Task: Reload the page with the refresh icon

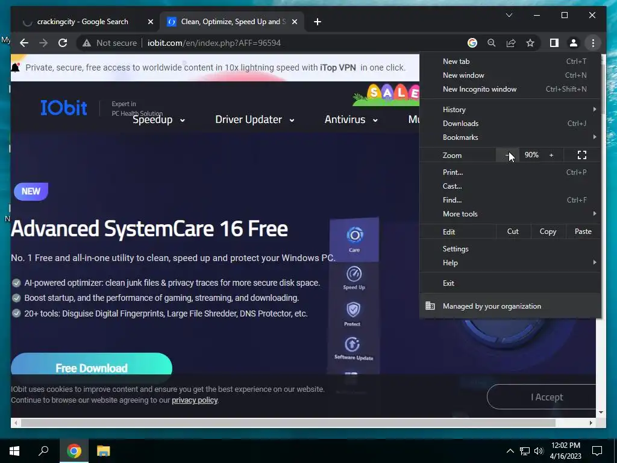Action: pos(63,43)
